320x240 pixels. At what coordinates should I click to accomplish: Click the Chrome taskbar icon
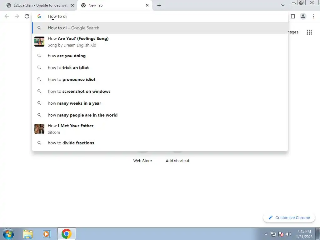click(x=67, y=234)
